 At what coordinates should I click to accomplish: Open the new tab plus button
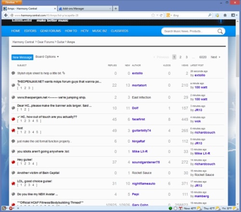click(x=116, y=9)
